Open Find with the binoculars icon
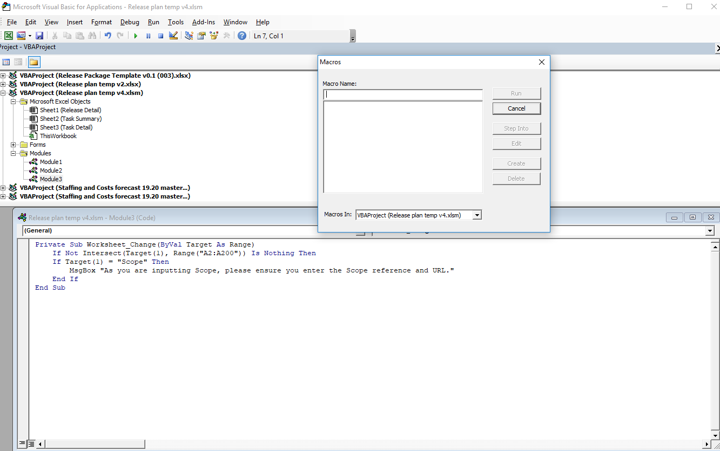720x451 pixels. (x=92, y=36)
